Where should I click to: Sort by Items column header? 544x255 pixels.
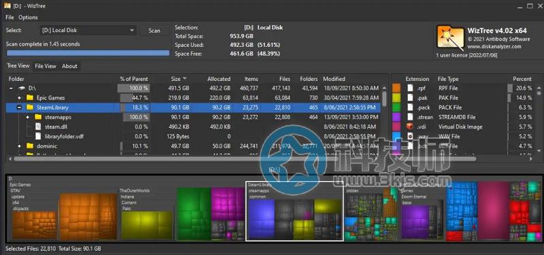coord(251,79)
